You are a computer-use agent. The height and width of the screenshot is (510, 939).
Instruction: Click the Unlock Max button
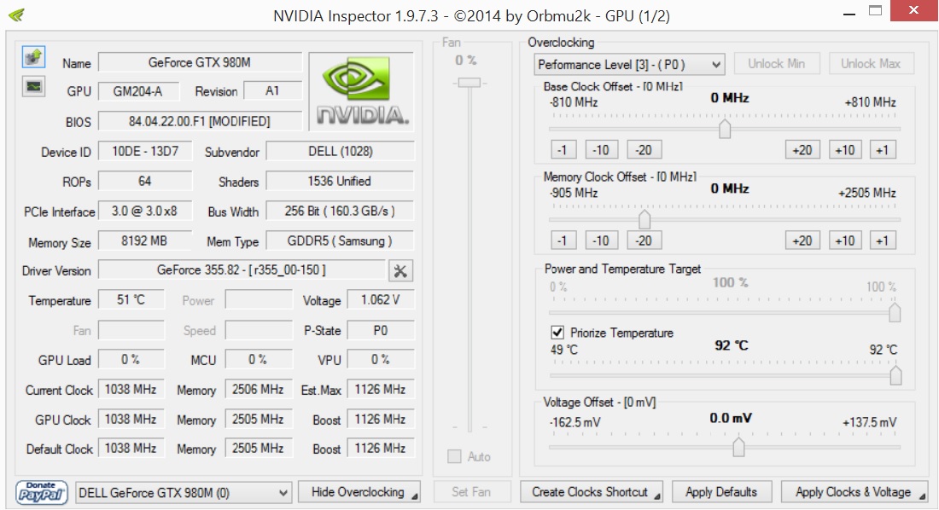click(x=871, y=63)
